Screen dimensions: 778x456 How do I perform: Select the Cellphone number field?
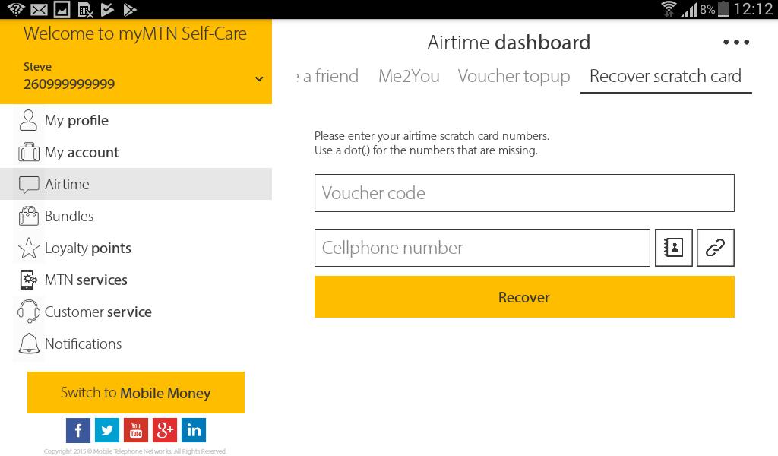tap(482, 248)
